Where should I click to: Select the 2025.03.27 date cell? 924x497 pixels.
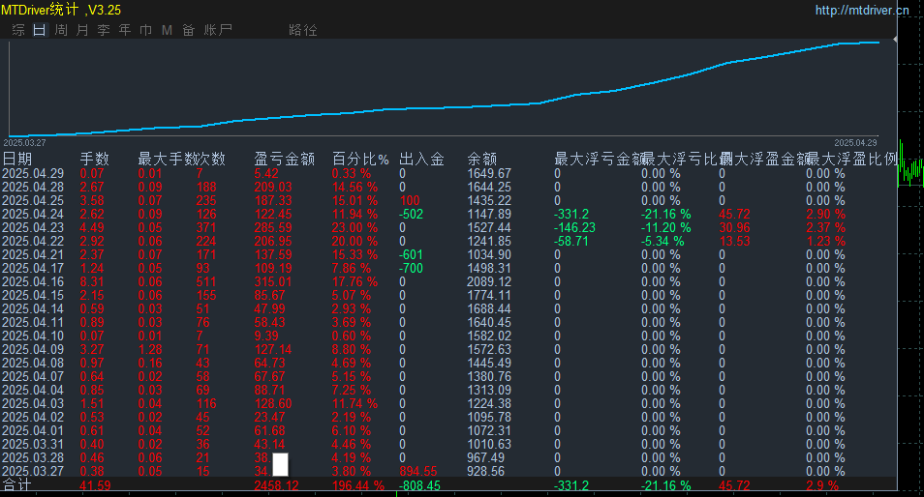coord(33,471)
